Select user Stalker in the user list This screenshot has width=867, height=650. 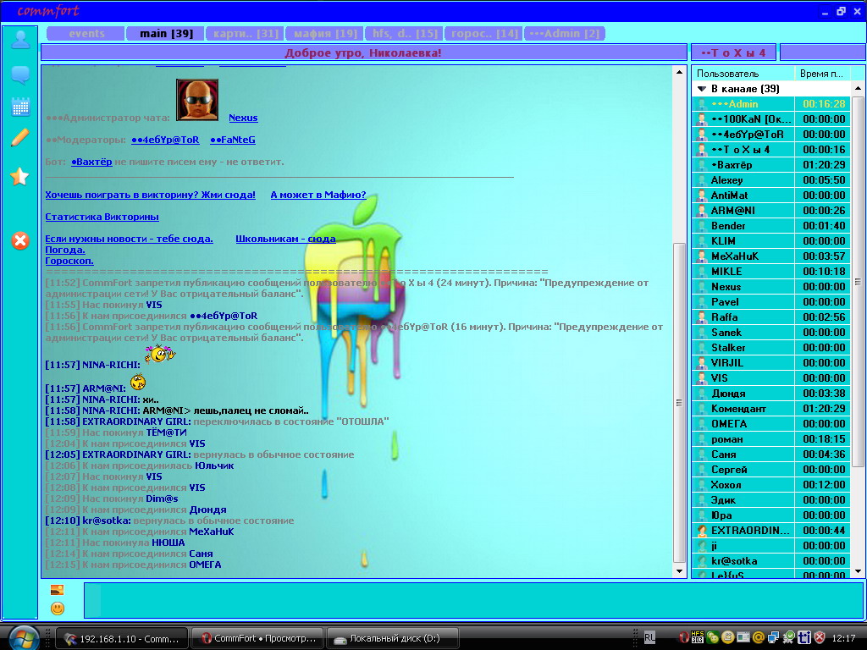click(x=728, y=348)
